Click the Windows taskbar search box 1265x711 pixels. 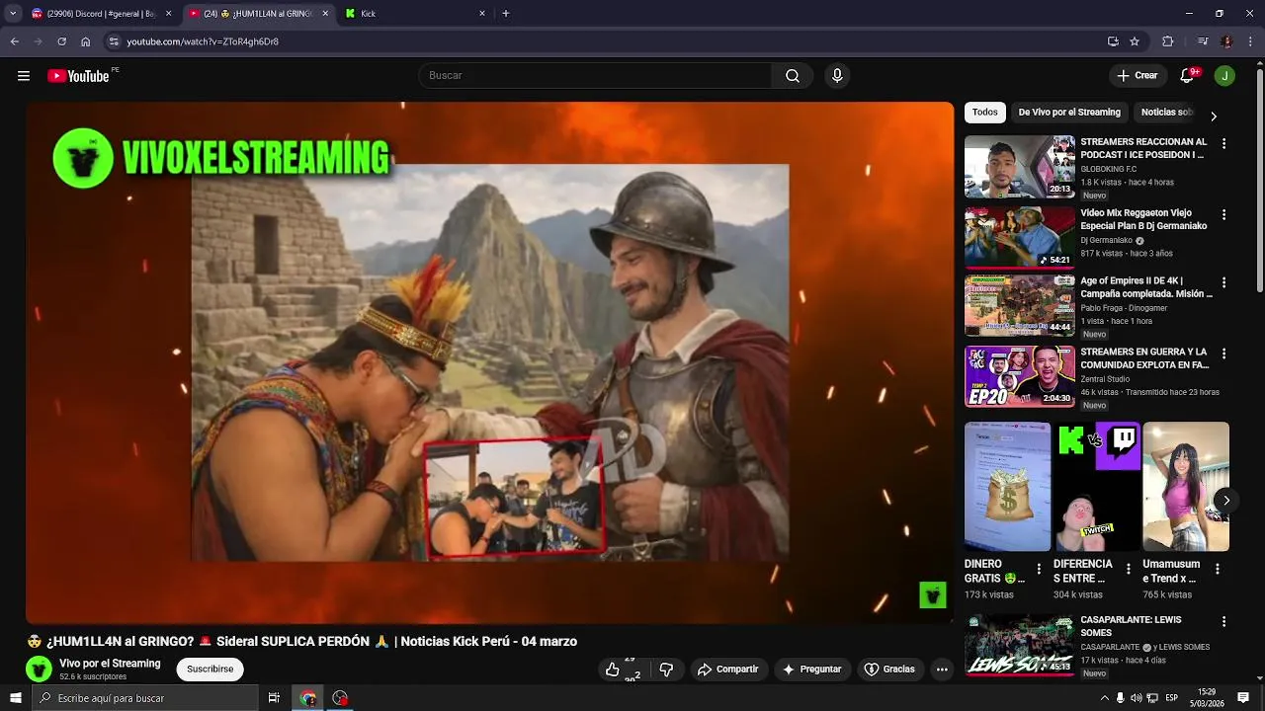tap(144, 698)
